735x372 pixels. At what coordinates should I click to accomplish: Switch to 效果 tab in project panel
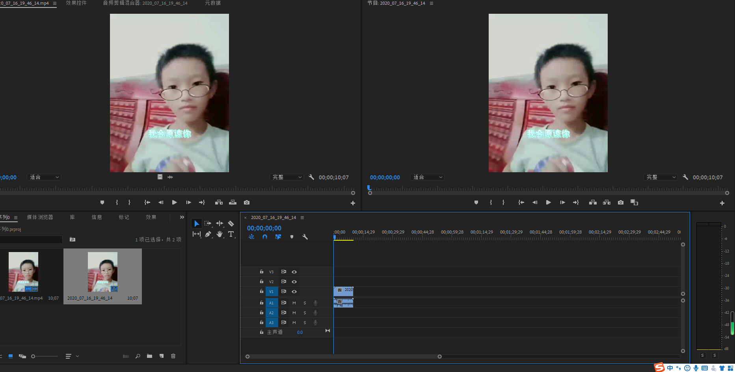[x=151, y=217]
